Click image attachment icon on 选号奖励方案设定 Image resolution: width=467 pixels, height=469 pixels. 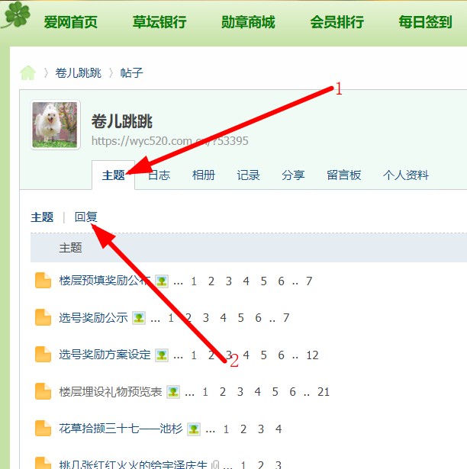[162, 355]
